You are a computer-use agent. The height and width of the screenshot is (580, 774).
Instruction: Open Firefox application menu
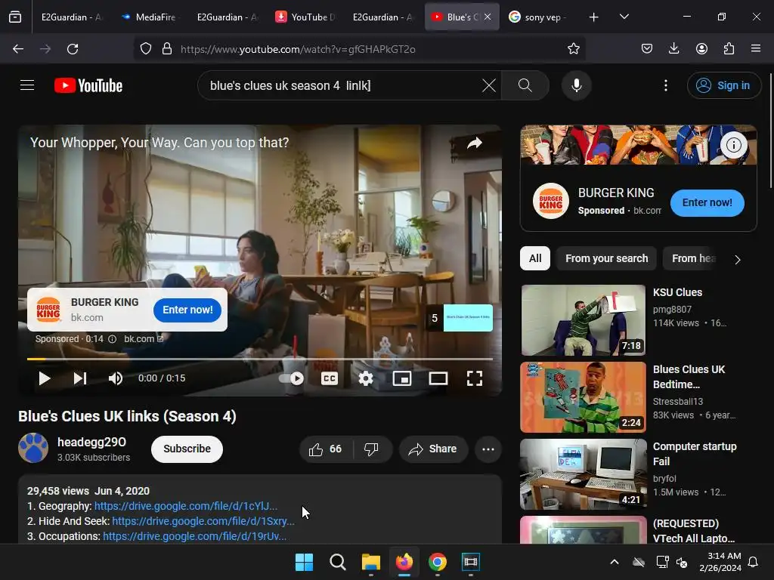tap(756, 49)
